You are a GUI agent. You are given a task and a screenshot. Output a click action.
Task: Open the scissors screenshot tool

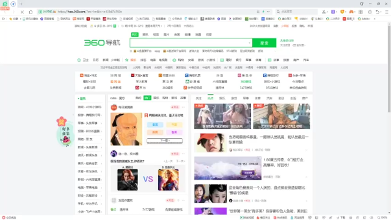tap(324, 12)
